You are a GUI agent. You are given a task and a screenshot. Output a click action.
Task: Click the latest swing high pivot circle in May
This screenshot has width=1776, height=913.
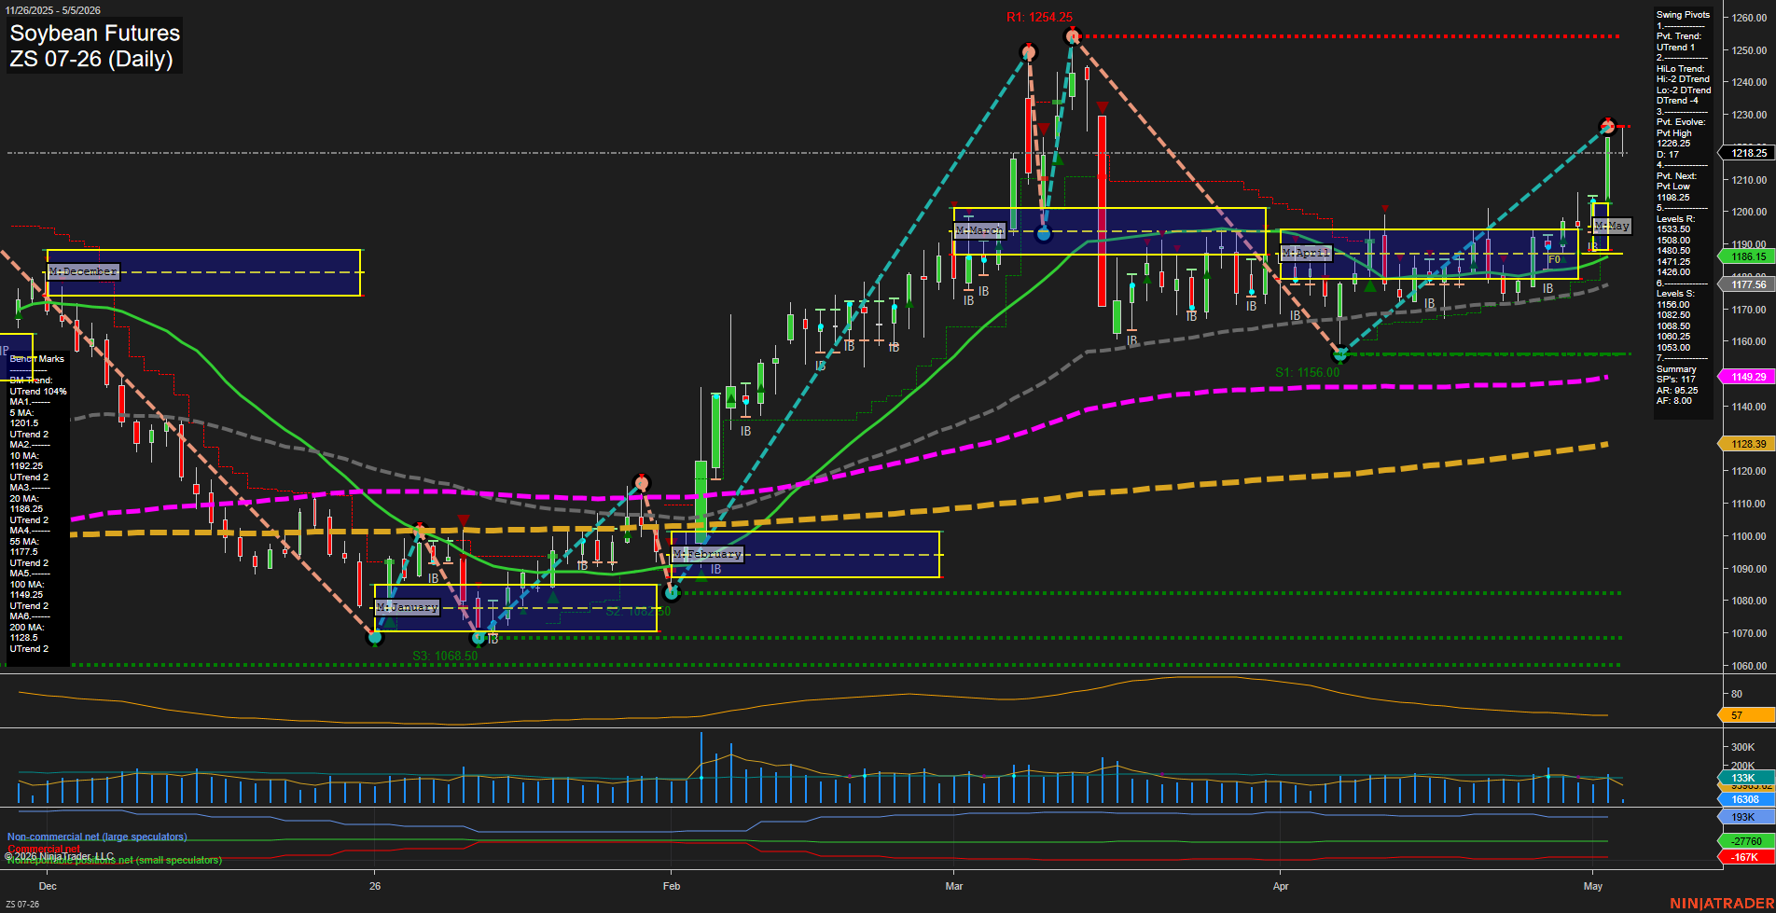tap(1607, 126)
